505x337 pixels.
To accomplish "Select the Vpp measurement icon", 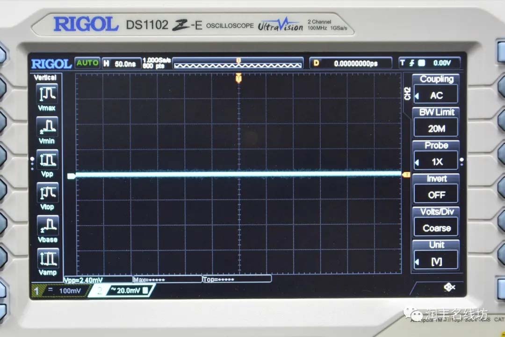I will pos(47,160).
